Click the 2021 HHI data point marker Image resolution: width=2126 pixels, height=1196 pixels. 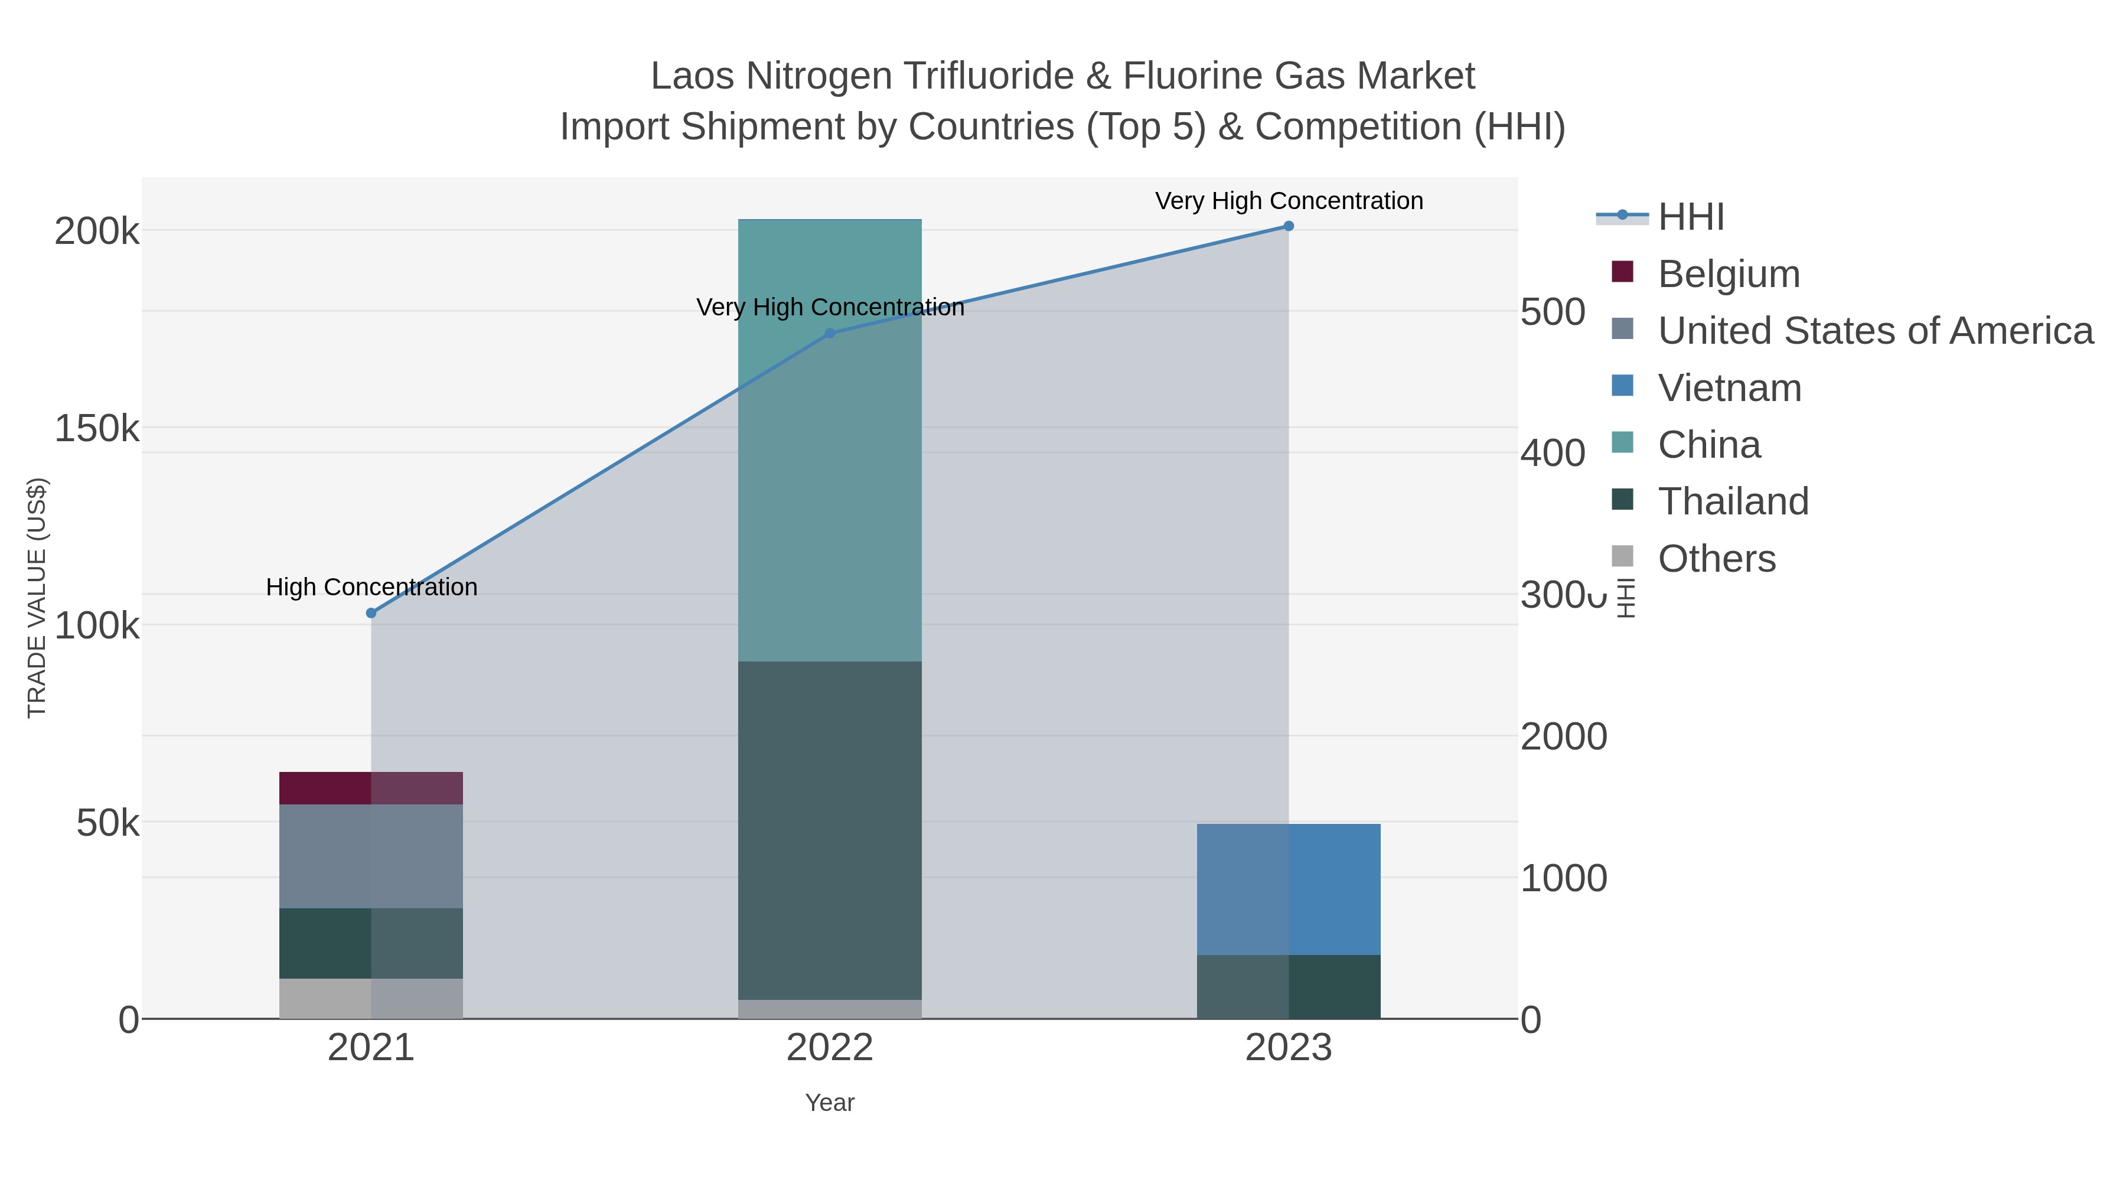point(370,613)
